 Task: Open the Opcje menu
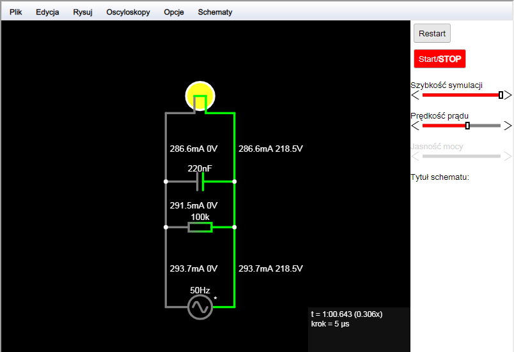[x=174, y=12]
